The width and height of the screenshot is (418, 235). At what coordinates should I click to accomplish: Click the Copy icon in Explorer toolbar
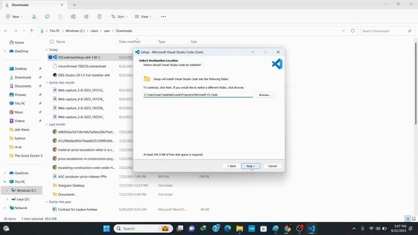pos(47,16)
